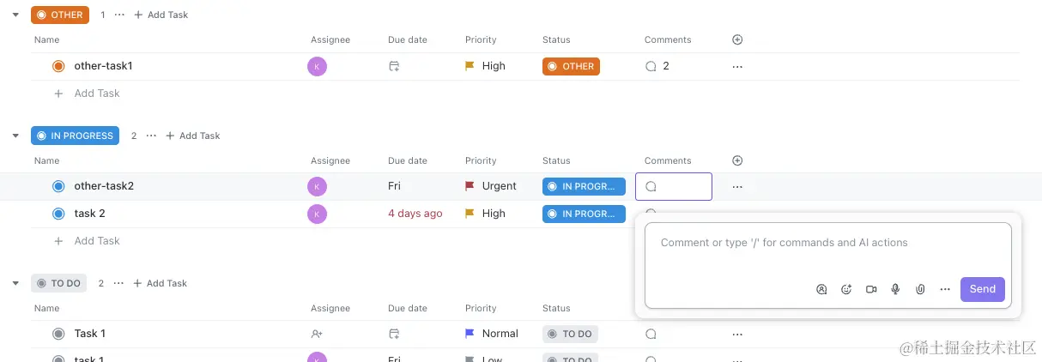
Task: Collapse the IN PROGRESS task group
Action: tap(15, 136)
